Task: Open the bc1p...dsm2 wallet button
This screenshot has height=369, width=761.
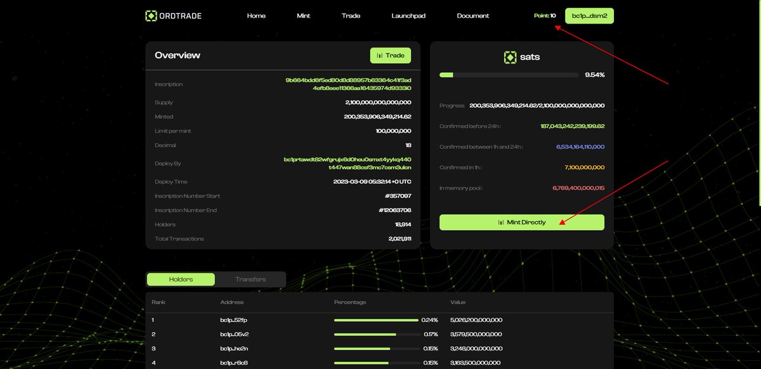Action: (x=589, y=16)
